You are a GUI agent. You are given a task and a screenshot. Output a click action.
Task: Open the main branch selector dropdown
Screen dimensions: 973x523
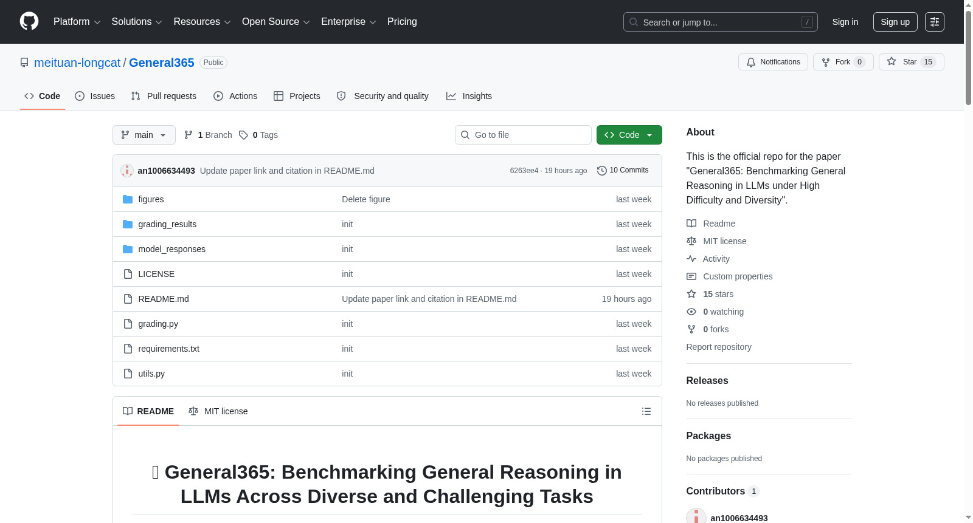pos(144,135)
